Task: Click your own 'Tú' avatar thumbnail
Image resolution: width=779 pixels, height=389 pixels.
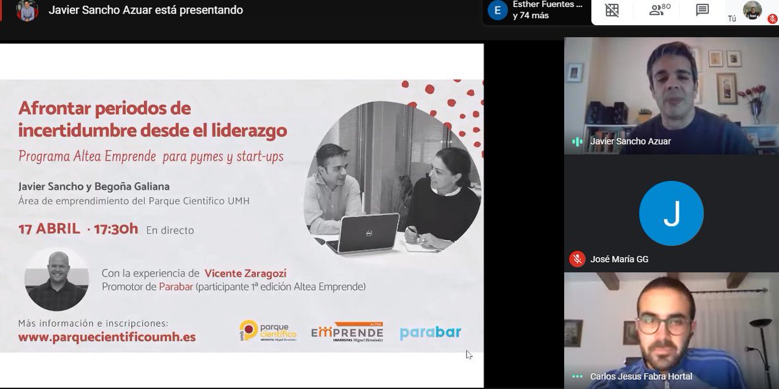Action: pyautogui.click(x=752, y=10)
